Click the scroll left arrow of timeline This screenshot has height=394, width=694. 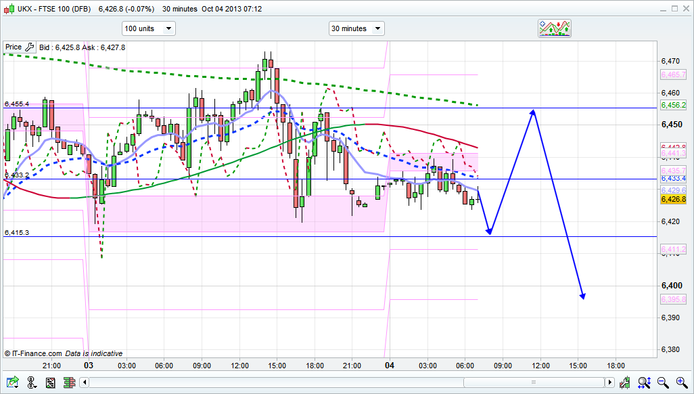(85, 382)
